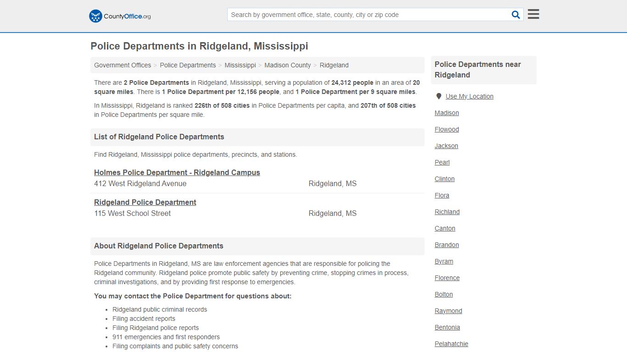Click List of Ridgeland Police Departments heading
This screenshot has width=627, height=352.
pos(159,137)
